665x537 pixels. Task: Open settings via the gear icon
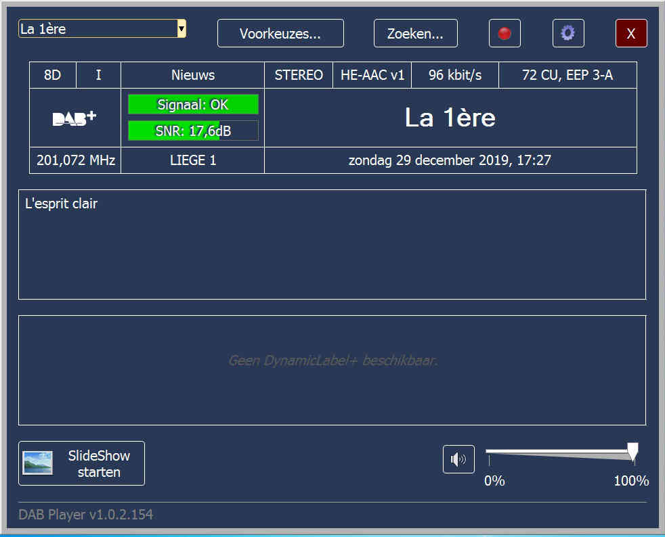[568, 33]
